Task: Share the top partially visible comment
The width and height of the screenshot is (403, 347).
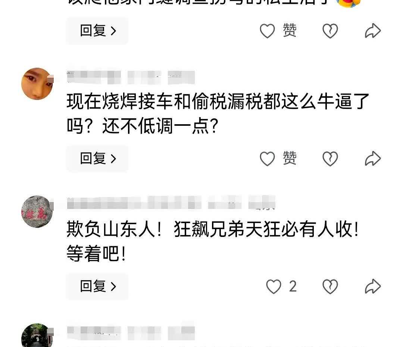Action: click(373, 31)
